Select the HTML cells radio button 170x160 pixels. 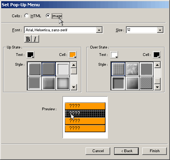27,16
